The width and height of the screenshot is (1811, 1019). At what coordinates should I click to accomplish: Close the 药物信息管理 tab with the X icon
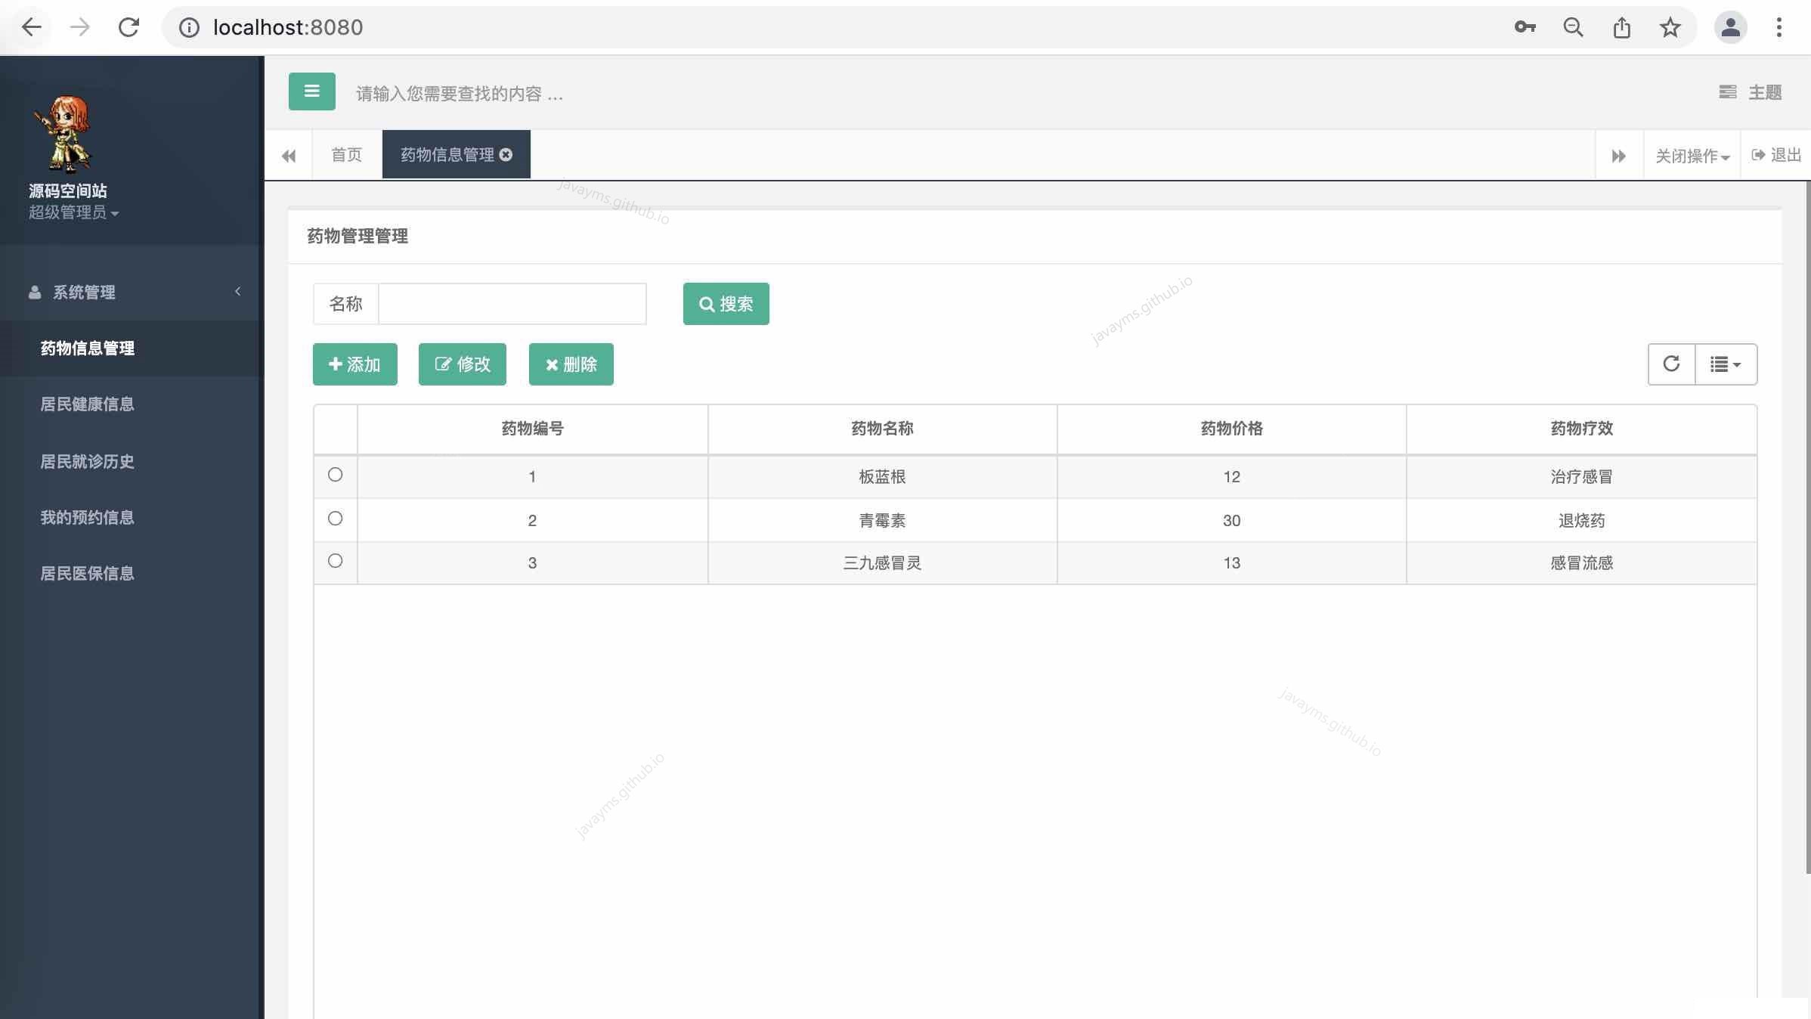click(506, 155)
